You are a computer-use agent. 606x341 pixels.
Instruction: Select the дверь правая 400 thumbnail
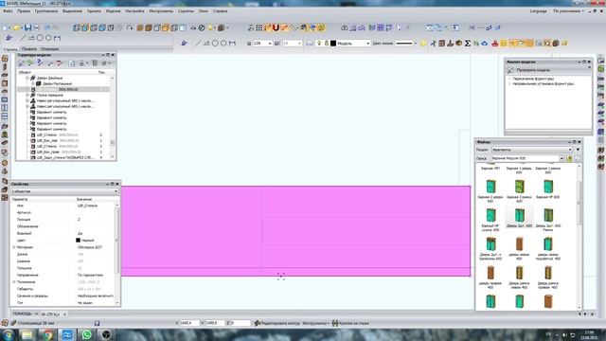[x=490, y=278]
